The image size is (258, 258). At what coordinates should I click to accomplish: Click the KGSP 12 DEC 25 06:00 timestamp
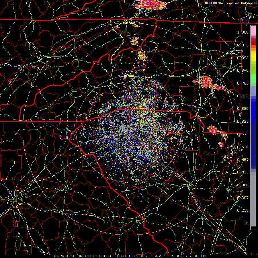181,256
